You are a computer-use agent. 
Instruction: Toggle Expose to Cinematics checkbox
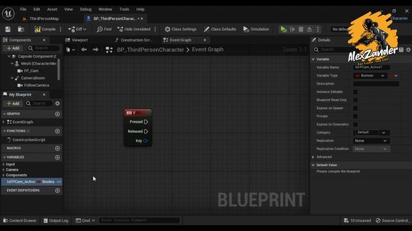[355, 124]
